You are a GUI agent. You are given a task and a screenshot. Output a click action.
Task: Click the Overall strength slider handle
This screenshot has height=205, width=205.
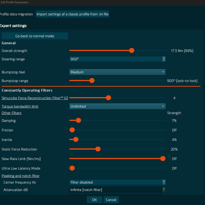point(131,51)
